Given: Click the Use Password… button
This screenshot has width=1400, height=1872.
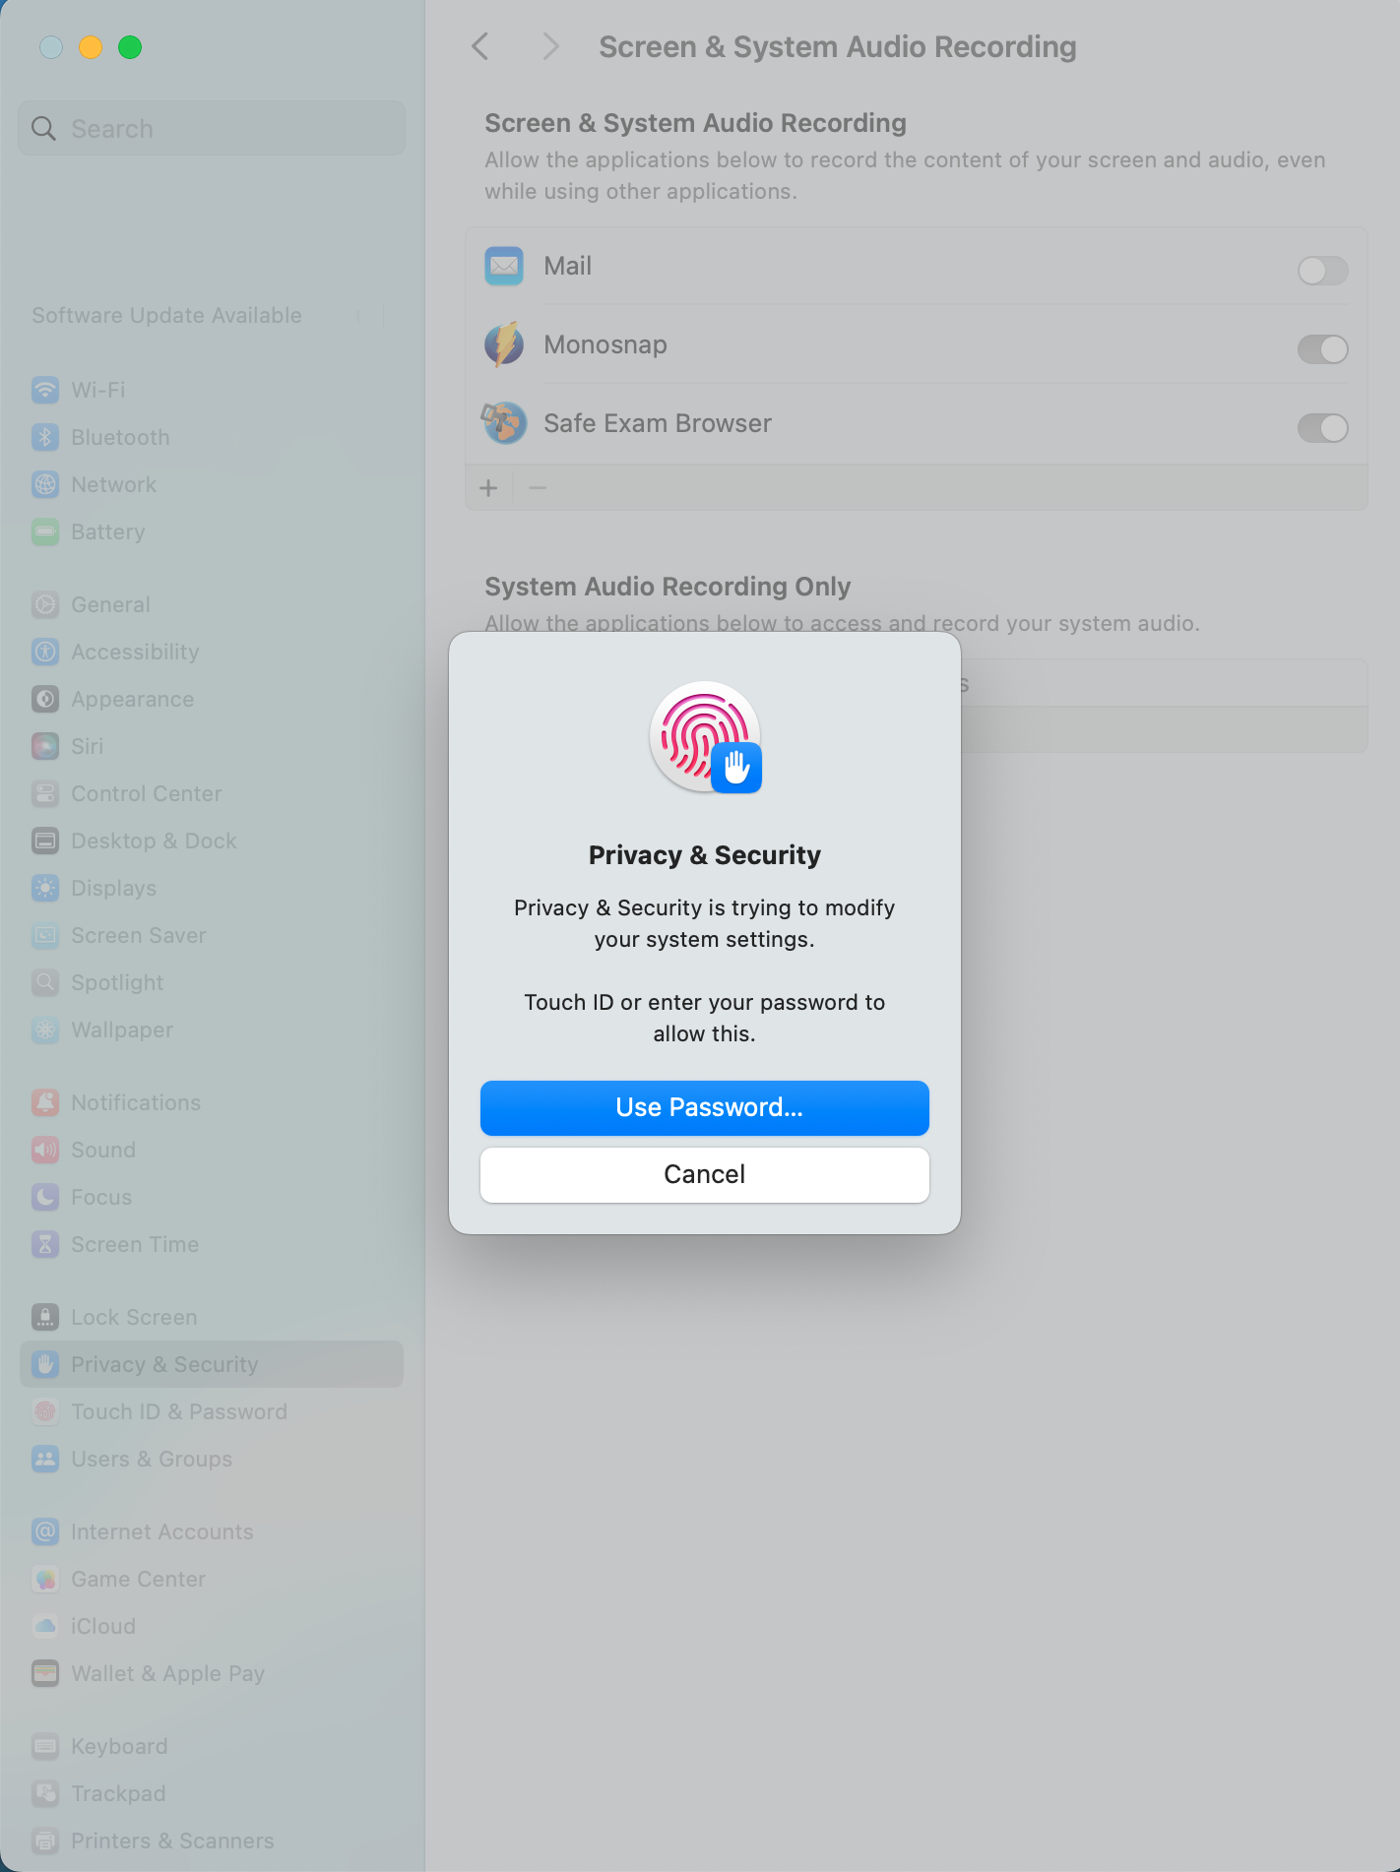Looking at the screenshot, I should coord(705,1108).
